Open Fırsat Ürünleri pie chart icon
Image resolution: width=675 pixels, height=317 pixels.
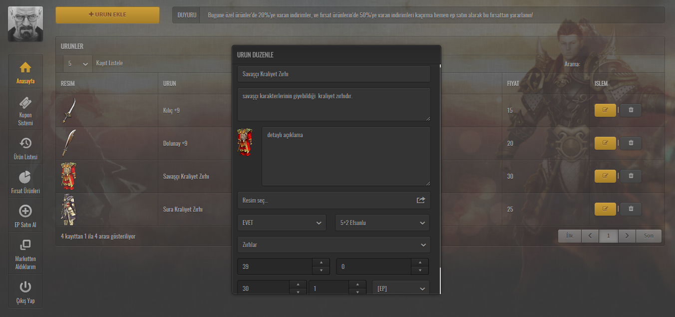coord(25,177)
